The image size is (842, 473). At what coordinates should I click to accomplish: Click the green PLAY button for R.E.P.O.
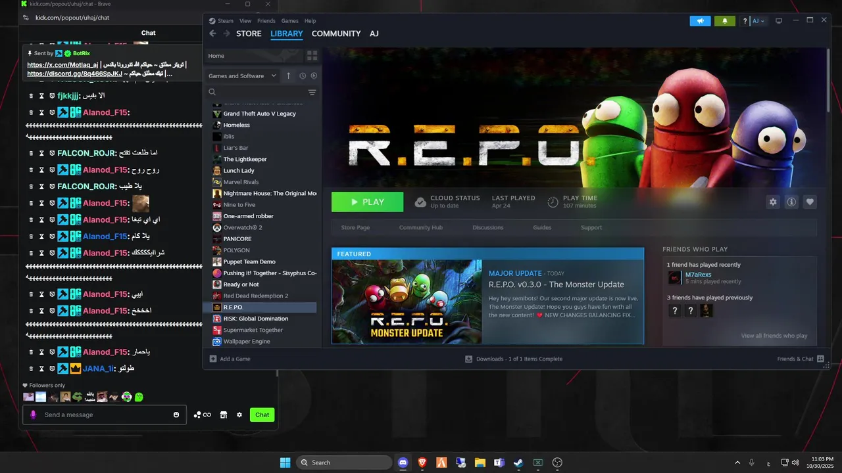click(x=367, y=202)
